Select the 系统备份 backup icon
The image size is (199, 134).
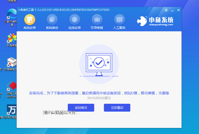(x=53, y=20)
